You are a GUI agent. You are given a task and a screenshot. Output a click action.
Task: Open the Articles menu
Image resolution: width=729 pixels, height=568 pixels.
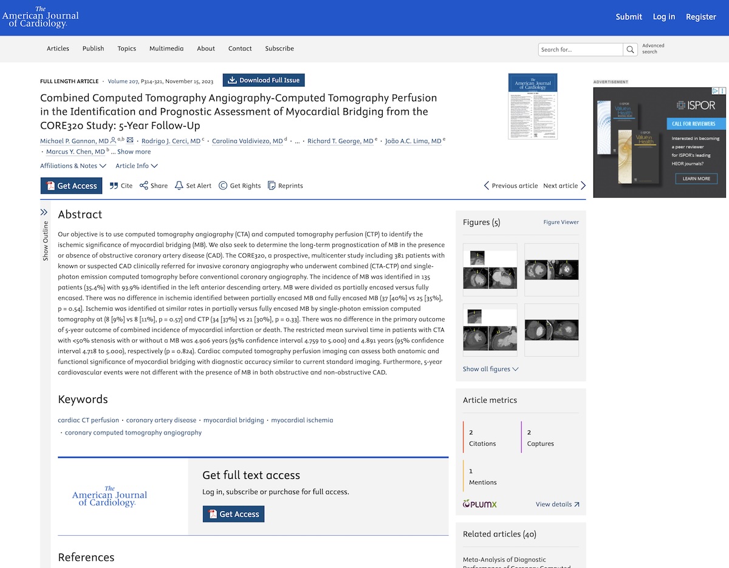[58, 49]
